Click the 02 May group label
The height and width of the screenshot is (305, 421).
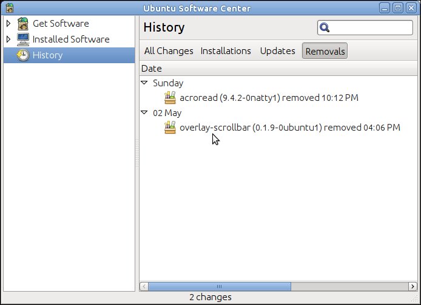167,113
